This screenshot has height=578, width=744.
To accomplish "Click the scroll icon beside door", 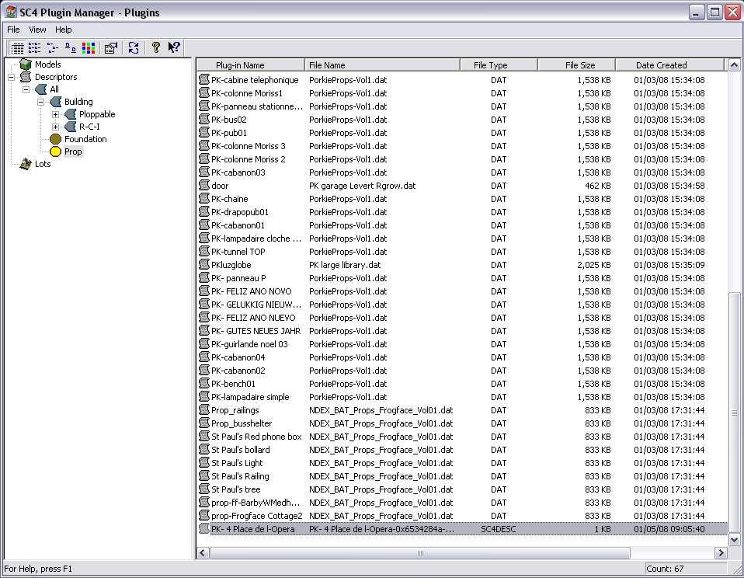I will [x=204, y=185].
